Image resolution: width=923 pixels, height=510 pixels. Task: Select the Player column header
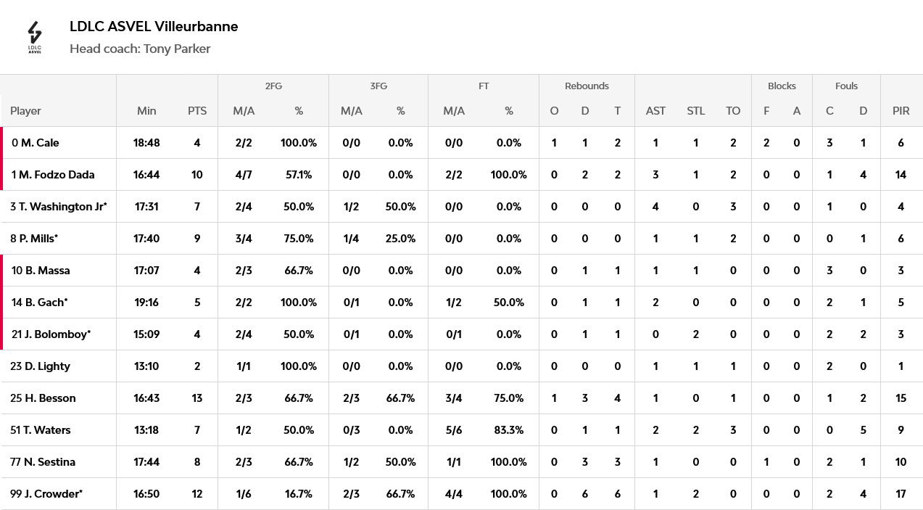click(x=25, y=111)
